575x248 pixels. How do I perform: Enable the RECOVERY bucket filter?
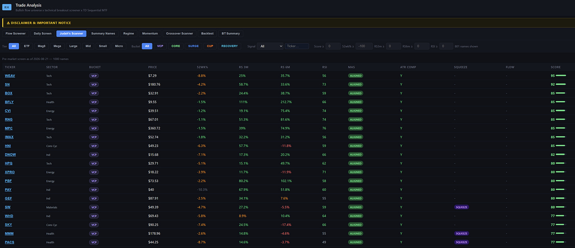pyautogui.click(x=229, y=46)
